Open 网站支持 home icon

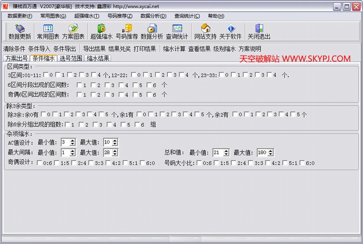click(205, 32)
